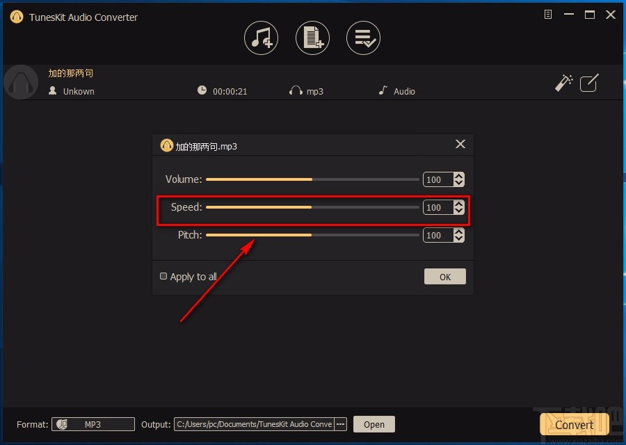Click the Open output folder button
The image size is (626, 445).
374,424
